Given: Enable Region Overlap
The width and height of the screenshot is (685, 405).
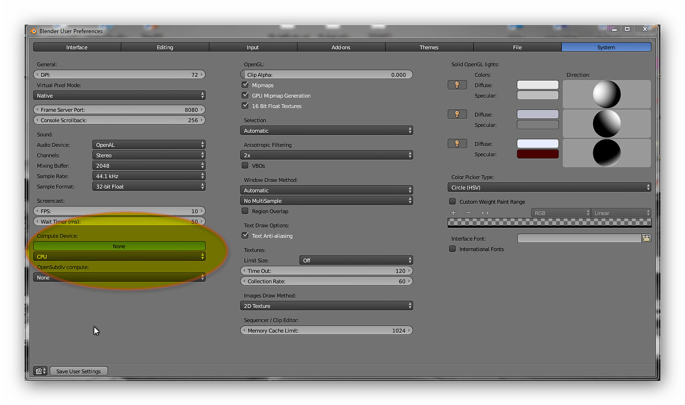Looking at the screenshot, I should click(245, 211).
